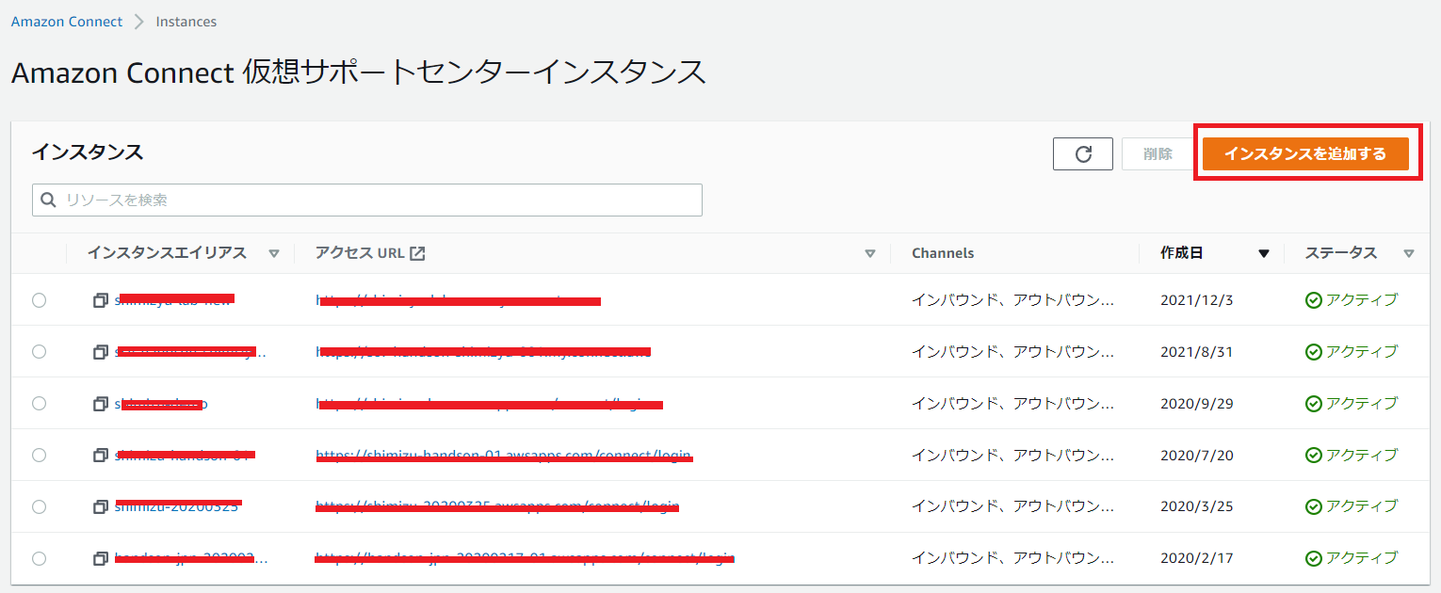The width and height of the screenshot is (1441, 593).
Task: Click status check icon in 2020/3/25 row
Action: [1313, 507]
